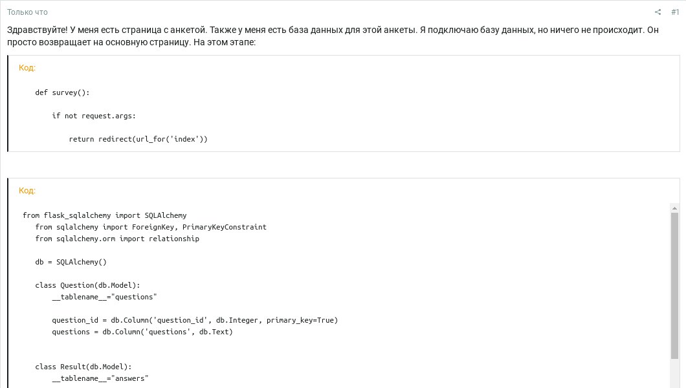Click the 'Только что' post timestamp

27,12
